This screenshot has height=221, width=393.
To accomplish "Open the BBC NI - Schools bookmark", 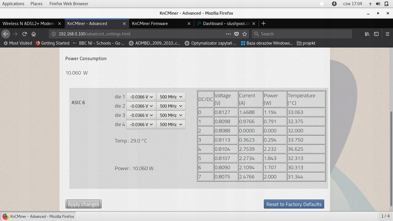I will tap(99, 43).
